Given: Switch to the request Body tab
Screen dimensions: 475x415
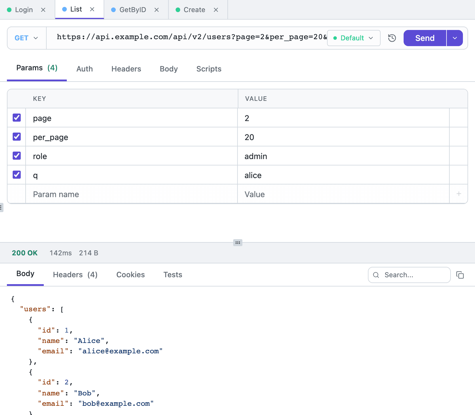Looking at the screenshot, I should coord(169,69).
